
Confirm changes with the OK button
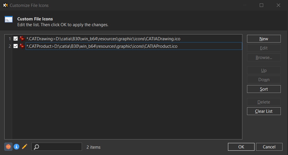[241, 147]
